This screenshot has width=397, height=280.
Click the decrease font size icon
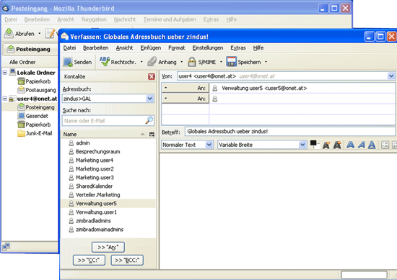[326, 145]
